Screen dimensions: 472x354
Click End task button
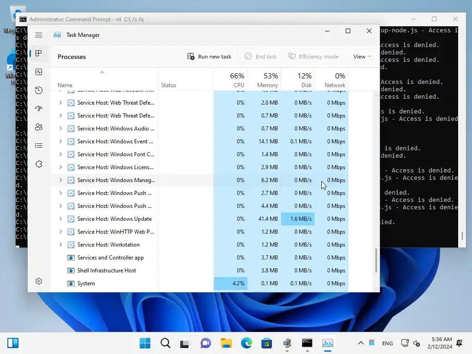tap(261, 57)
